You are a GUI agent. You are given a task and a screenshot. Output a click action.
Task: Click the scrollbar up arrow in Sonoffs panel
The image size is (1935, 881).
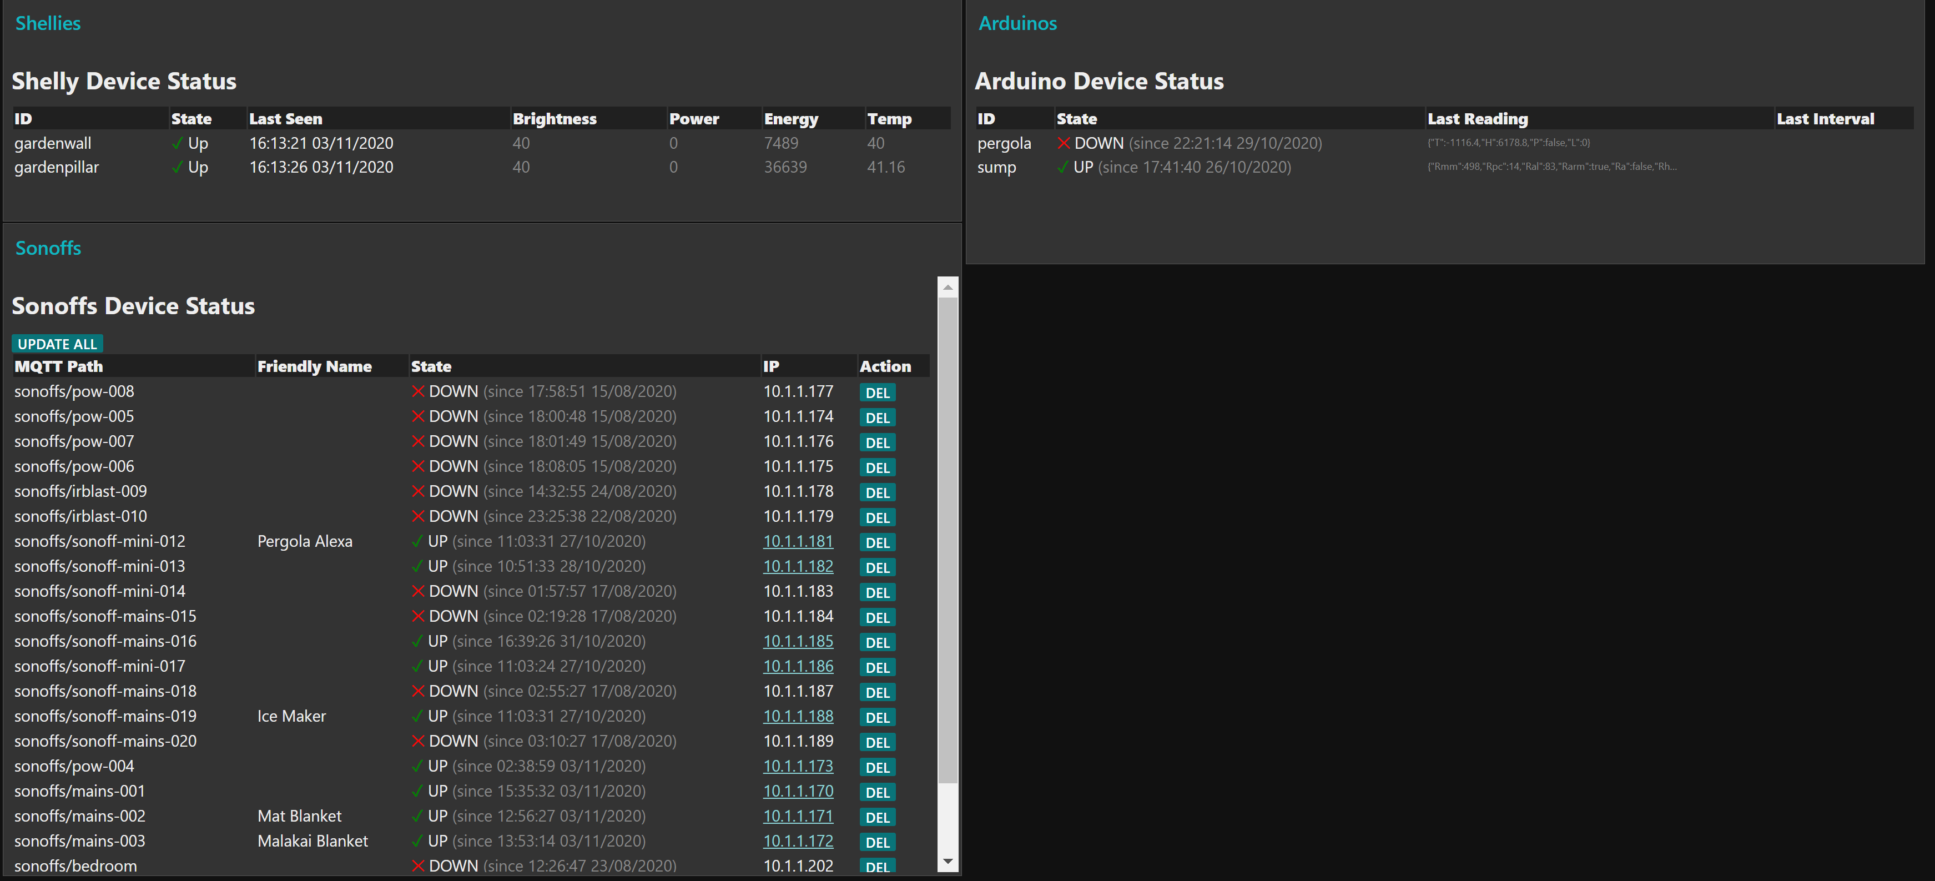point(948,287)
